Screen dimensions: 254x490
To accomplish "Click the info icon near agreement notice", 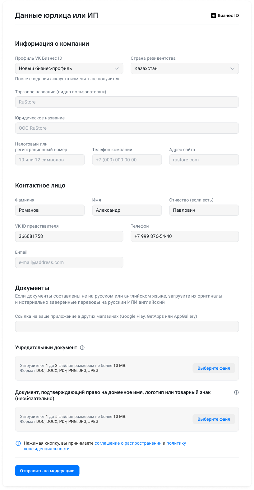I will coord(18,443).
